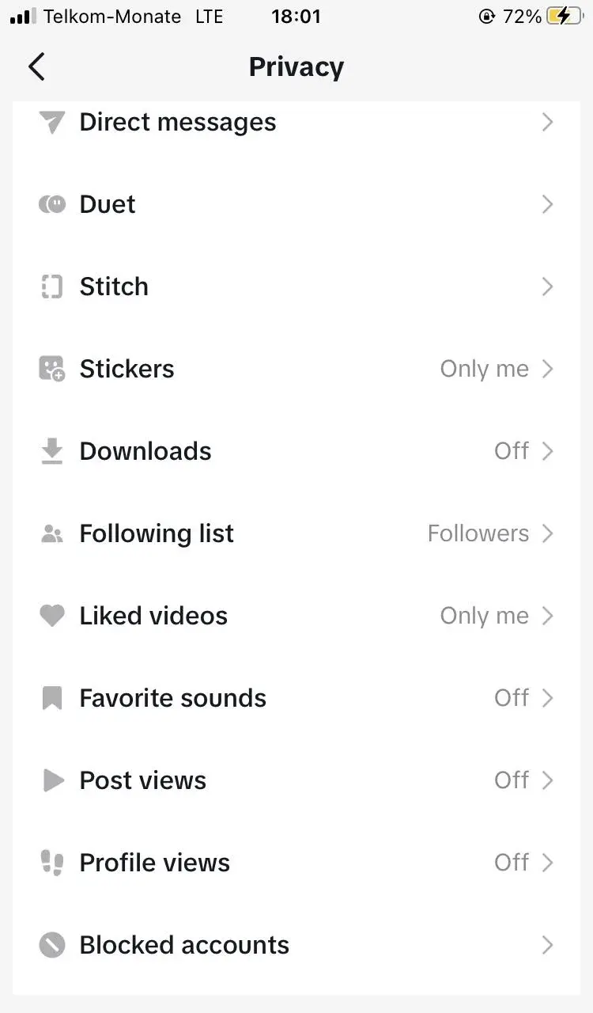Image resolution: width=593 pixels, height=1013 pixels.
Task: Change Following list 'Followers' value
Action: pos(478,533)
